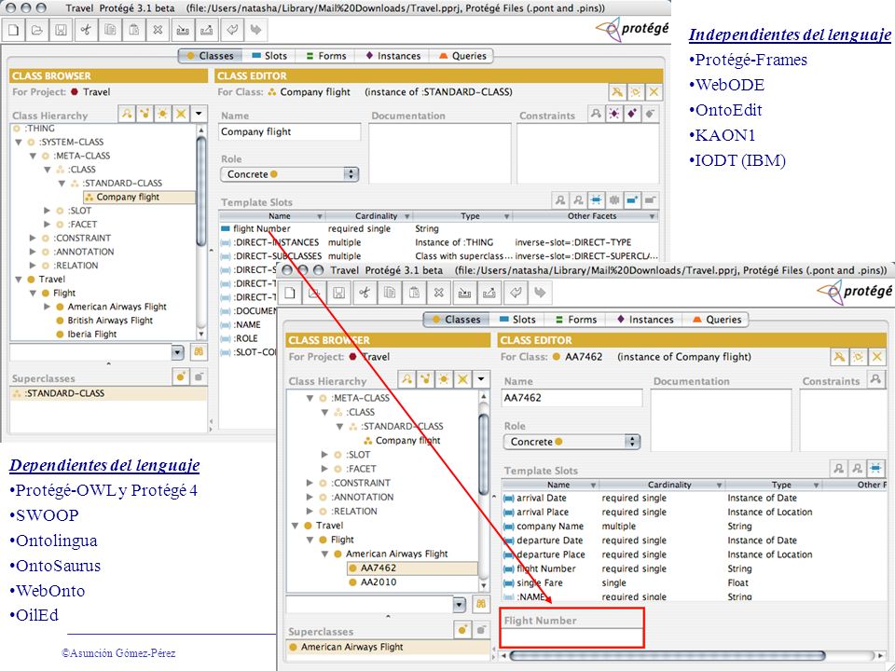Click the Delete Class X icon in the front window's Class Hierarchy
Viewport: 895px width, 671px height.
[x=463, y=379]
